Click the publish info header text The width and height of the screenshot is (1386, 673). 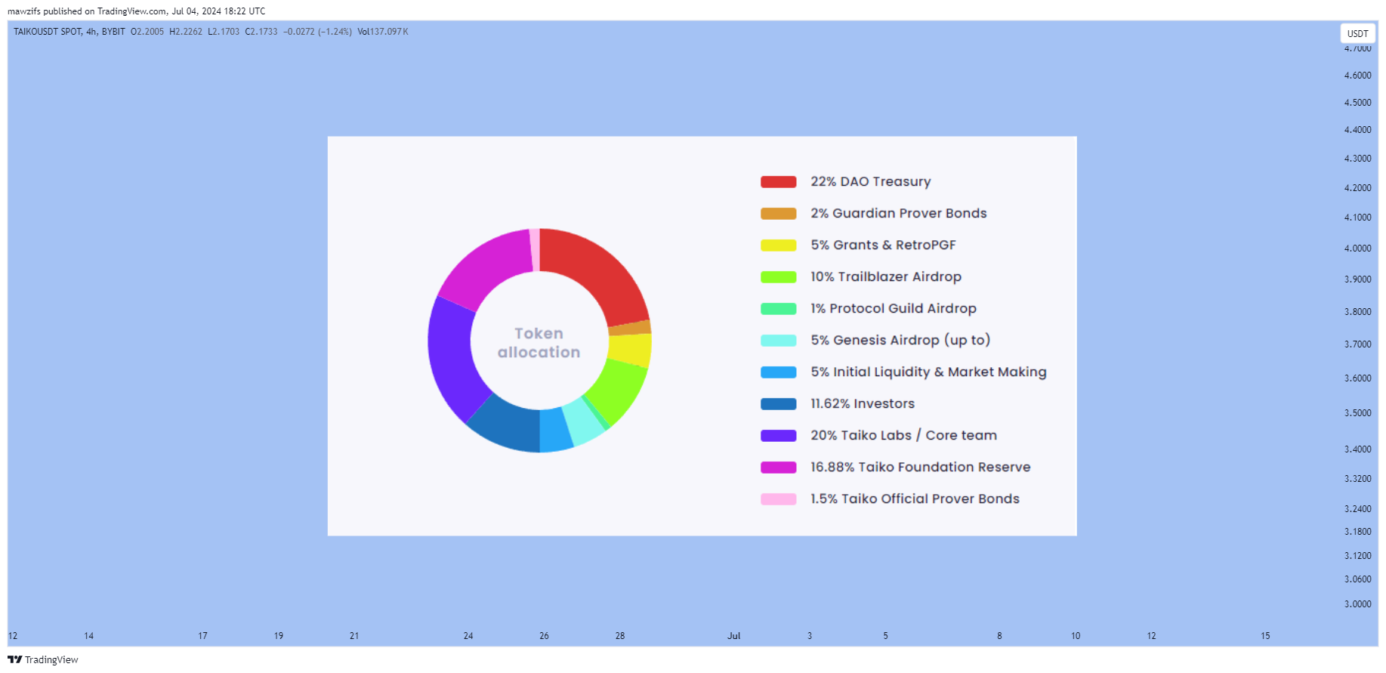coord(137,11)
